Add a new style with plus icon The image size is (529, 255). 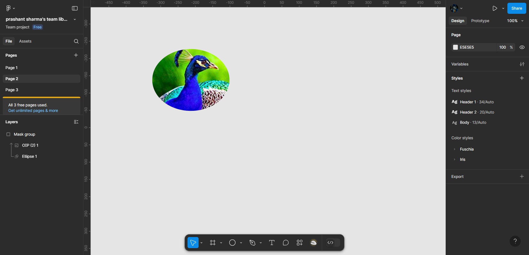(522, 78)
